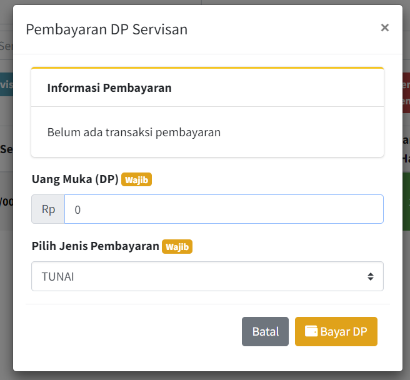The width and height of the screenshot is (410, 380).
Task: Click the text Belum ada transaksi pembayaran
Action: point(134,132)
